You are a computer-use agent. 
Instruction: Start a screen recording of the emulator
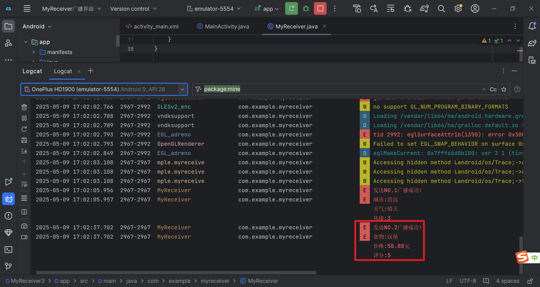(24, 237)
